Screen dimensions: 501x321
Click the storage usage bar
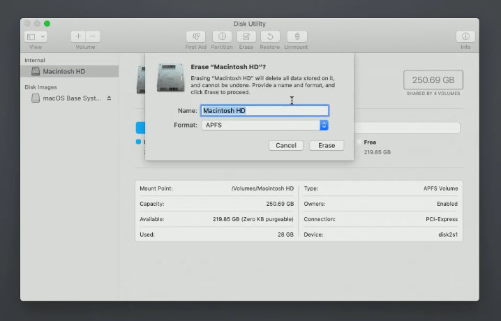pyautogui.click(x=298, y=128)
